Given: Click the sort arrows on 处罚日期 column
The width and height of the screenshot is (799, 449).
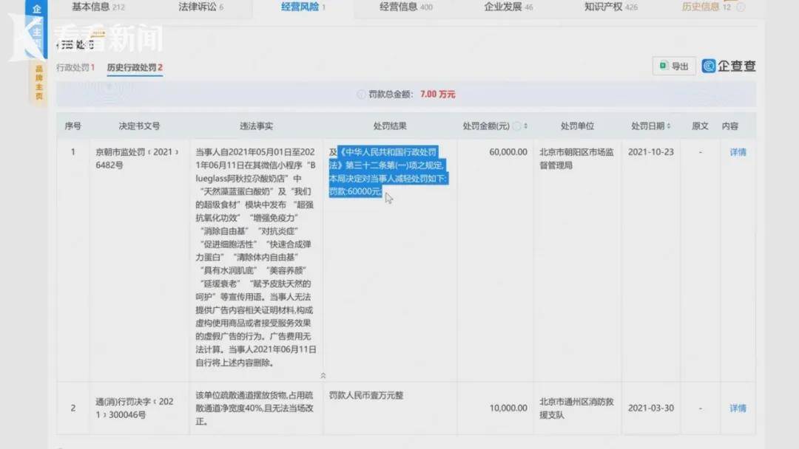Looking at the screenshot, I should [670, 126].
